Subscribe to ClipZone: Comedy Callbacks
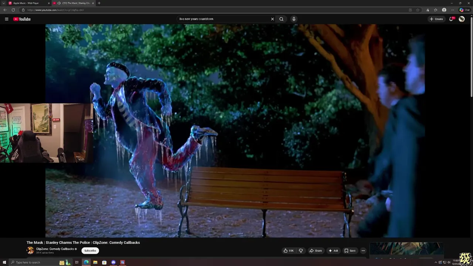This screenshot has width=473, height=266. pyautogui.click(x=90, y=250)
